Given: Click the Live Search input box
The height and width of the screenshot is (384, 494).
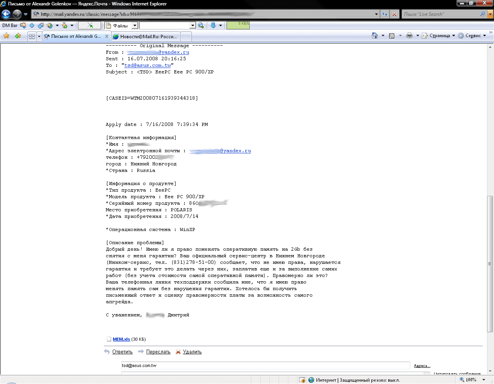Looking at the screenshot, I should [x=440, y=14].
